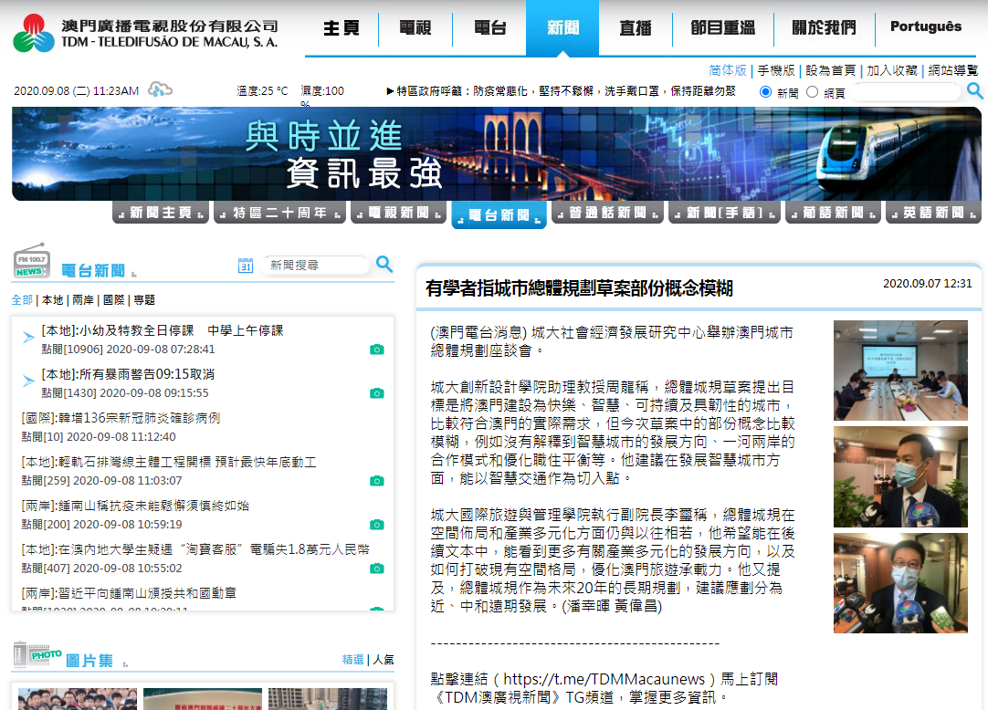Open the news calendar date picker icon
Screen dimensions: 988x710
pyautogui.click(x=245, y=266)
